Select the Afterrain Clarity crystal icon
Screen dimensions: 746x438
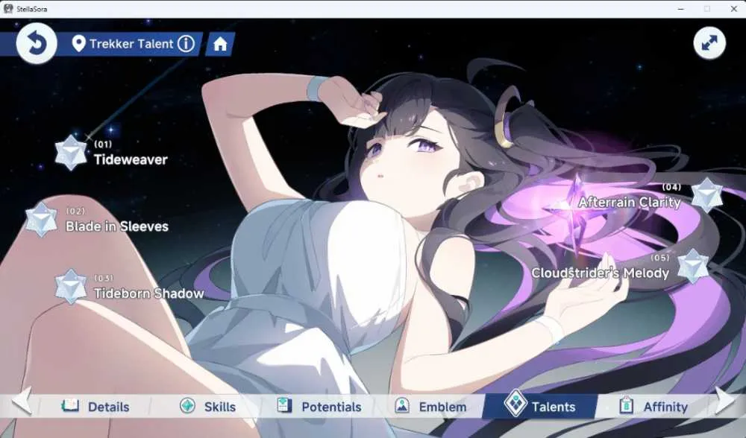[x=706, y=194]
